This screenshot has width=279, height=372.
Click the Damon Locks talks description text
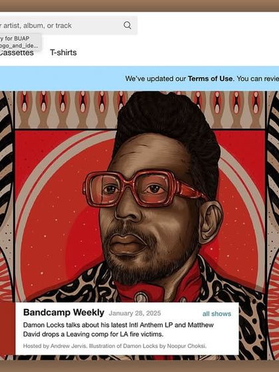(118, 329)
